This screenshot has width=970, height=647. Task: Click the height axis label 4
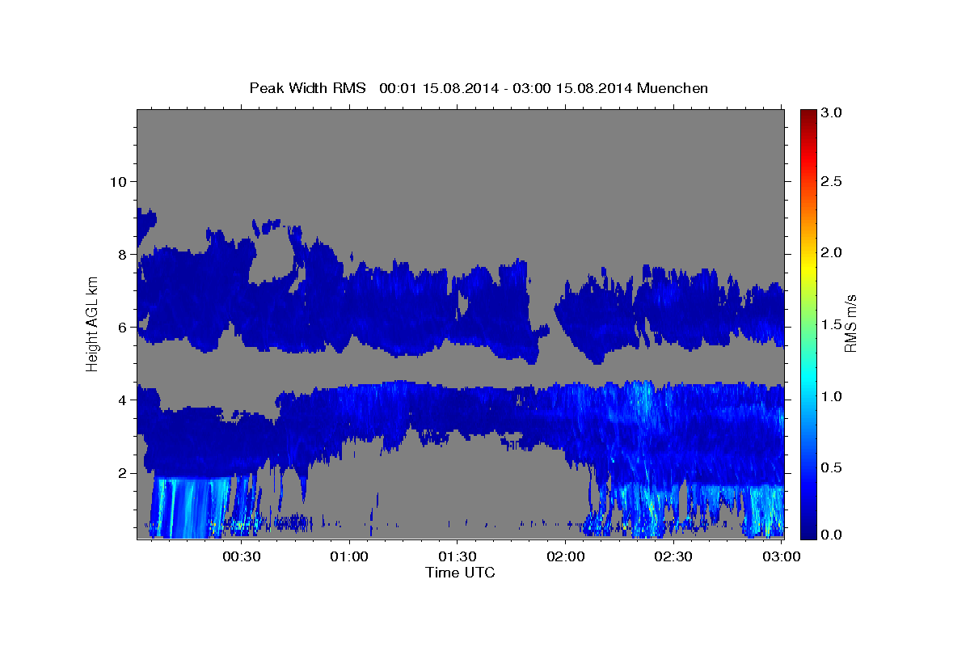point(122,400)
